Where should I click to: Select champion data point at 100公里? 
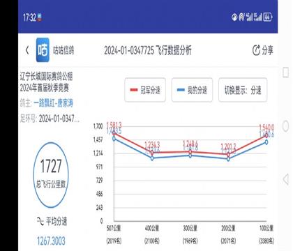tap(266, 135)
